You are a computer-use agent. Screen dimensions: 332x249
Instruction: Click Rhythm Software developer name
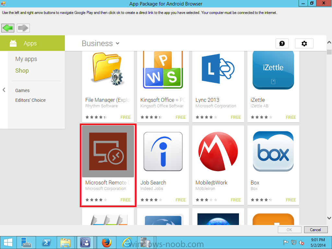101,106
